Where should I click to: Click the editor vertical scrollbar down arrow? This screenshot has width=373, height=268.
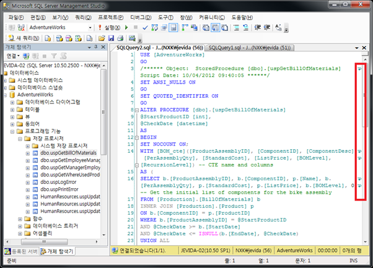[365, 242]
